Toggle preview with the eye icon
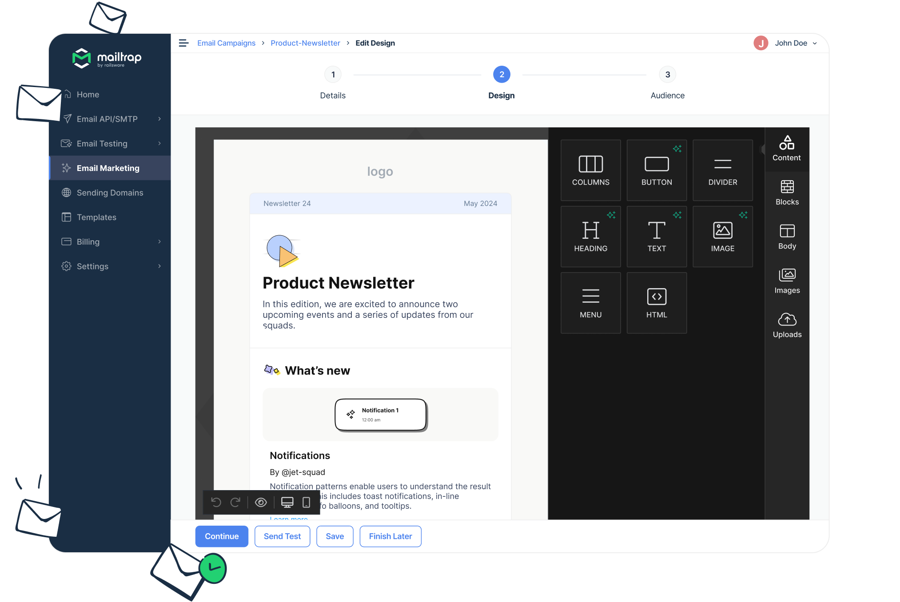The height and width of the screenshot is (602, 900). coord(261,502)
